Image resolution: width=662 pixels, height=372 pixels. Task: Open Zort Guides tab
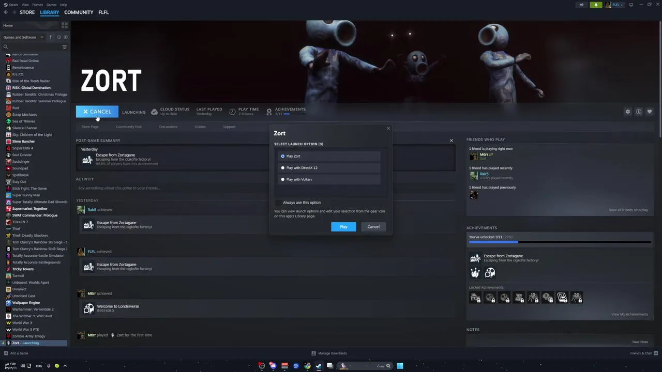click(x=200, y=127)
